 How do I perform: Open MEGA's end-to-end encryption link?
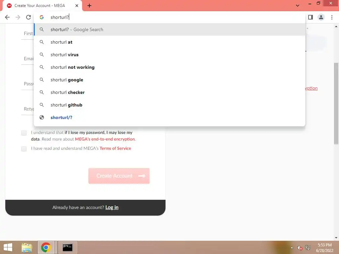105,139
